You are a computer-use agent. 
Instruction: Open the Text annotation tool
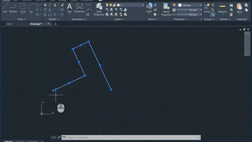coord(69,8)
